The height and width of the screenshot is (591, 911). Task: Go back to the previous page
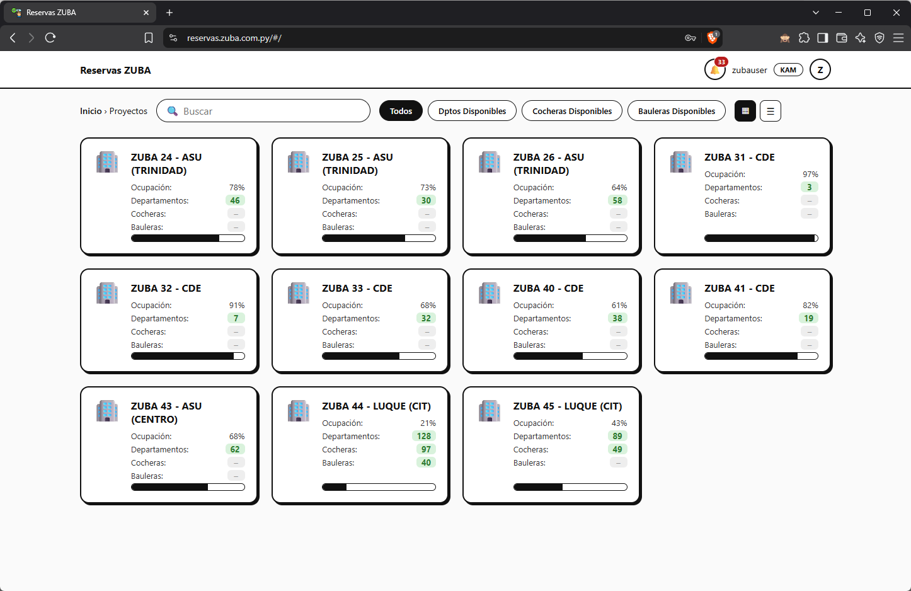[13, 38]
